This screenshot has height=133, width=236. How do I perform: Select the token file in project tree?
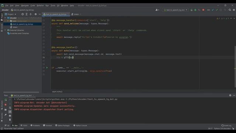point(15,27)
